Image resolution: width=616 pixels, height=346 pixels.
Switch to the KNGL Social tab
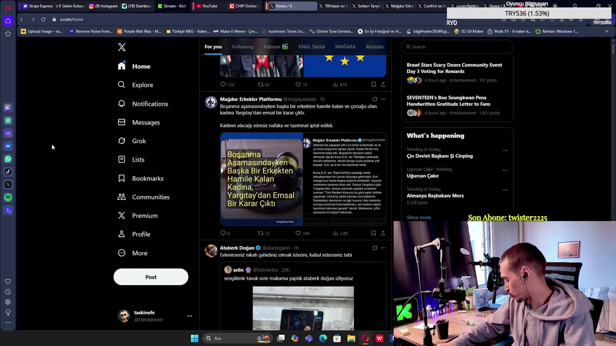coord(311,47)
